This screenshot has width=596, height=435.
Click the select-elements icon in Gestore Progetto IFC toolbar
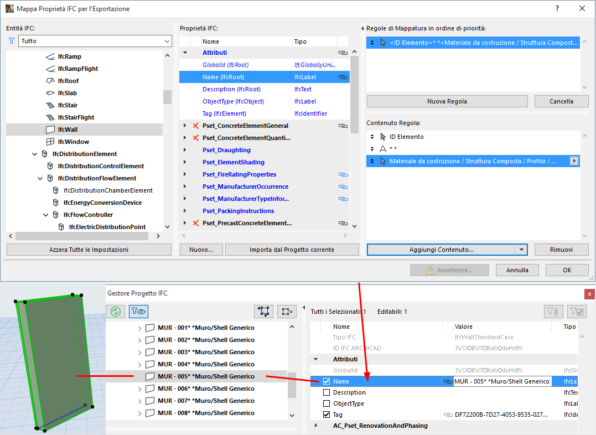(x=263, y=312)
